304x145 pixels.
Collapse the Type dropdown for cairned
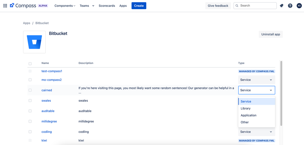(x=257, y=90)
